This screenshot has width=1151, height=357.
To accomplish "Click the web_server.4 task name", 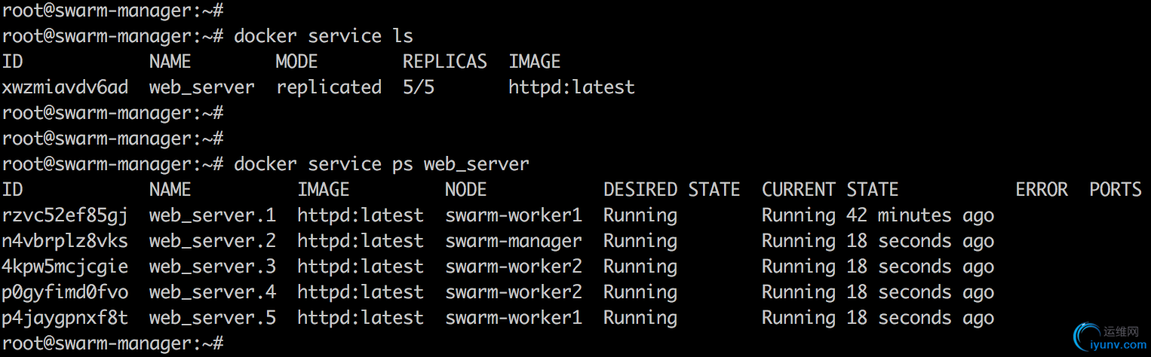I will 213,292.
